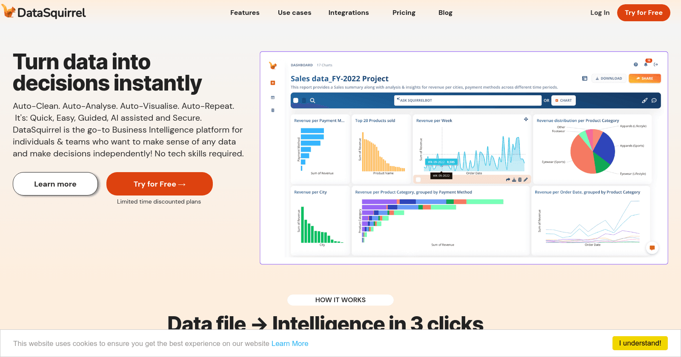The image size is (681, 357).
Task: Open the help question-mark icon in dashboard
Action: [635, 65]
